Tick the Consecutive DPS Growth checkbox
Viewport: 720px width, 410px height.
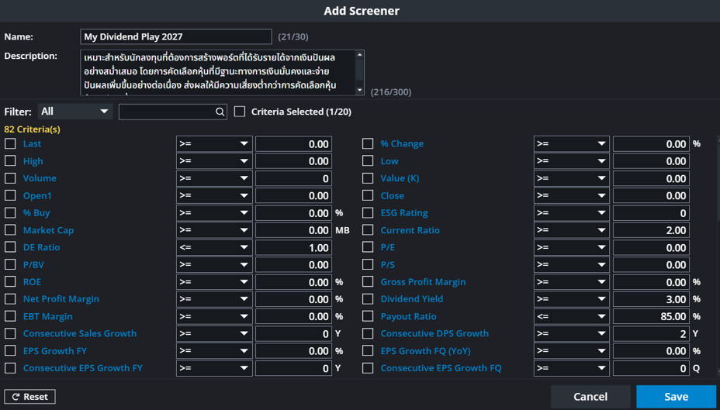[x=368, y=333]
